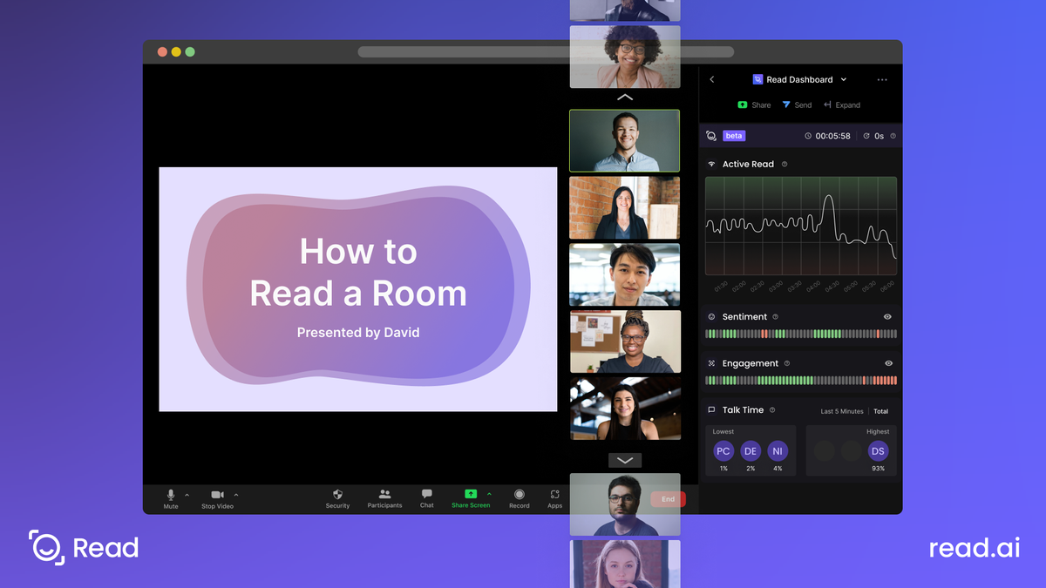Mute the microphone in Zoom toolbar
The height and width of the screenshot is (588, 1046).
tap(171, 497)
